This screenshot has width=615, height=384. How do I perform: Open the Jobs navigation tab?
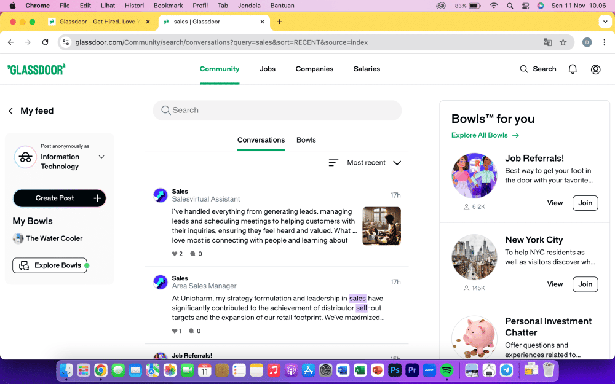click(268, 69)
